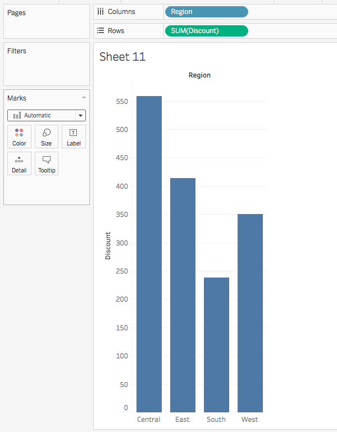
Task: Select the Region pill in Columns
Action: click(x=206, y=12)
